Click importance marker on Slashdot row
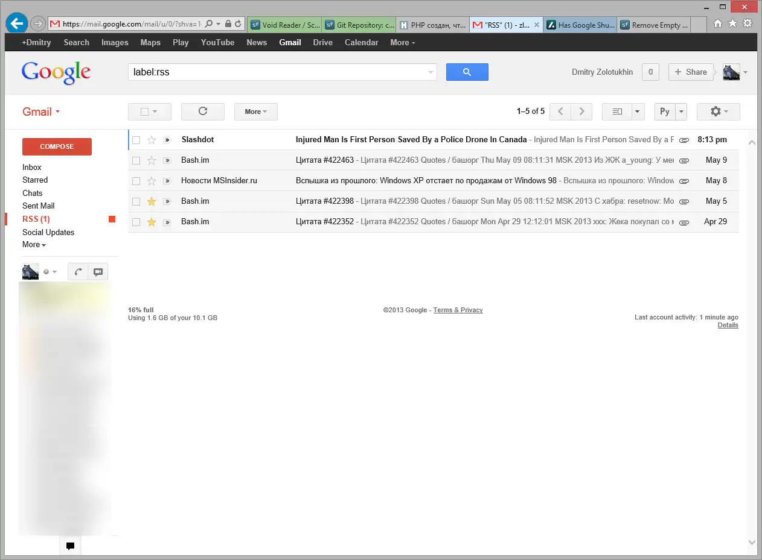 (x=167, y=140)
